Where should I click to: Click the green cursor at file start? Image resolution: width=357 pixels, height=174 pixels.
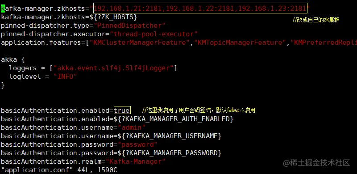pos(3,8)
